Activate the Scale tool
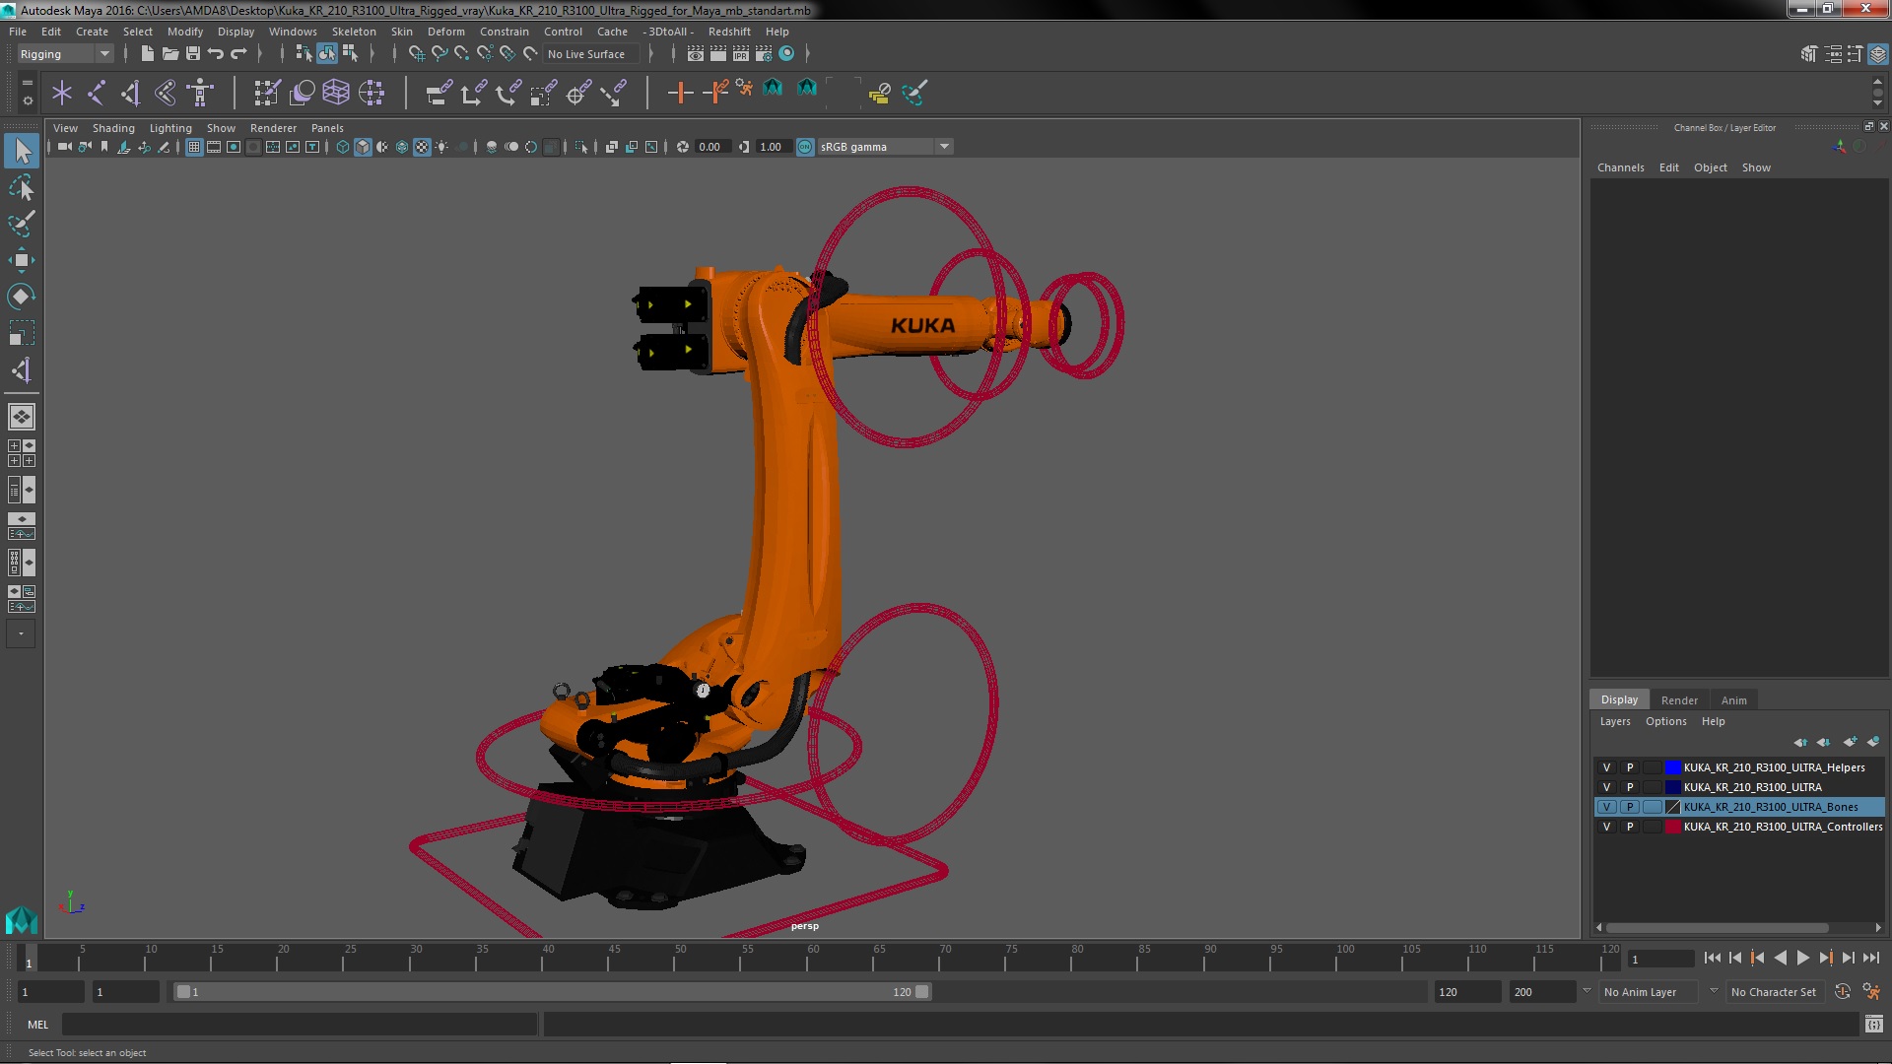 [22, 333]
